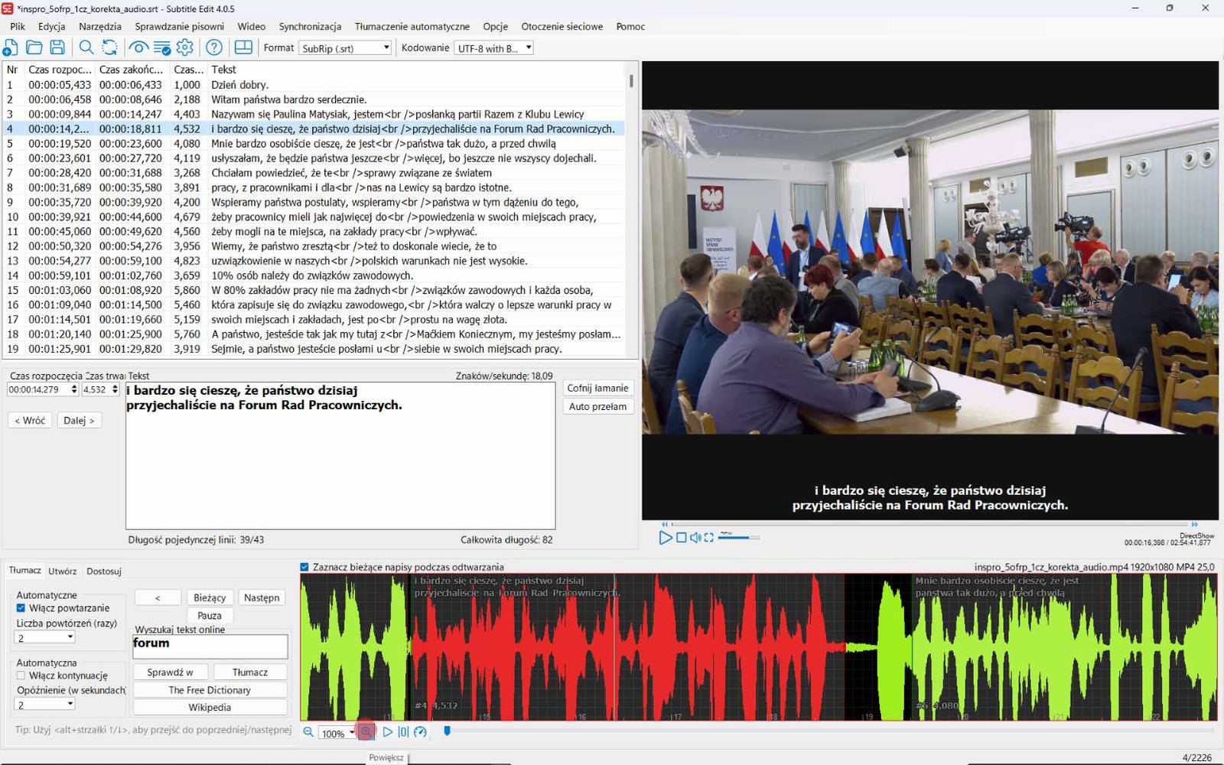Image resolution: width=1224 pixels, height=765 pixels.
Task: Zoom in the waveform
Action: [x=366, y=732]
